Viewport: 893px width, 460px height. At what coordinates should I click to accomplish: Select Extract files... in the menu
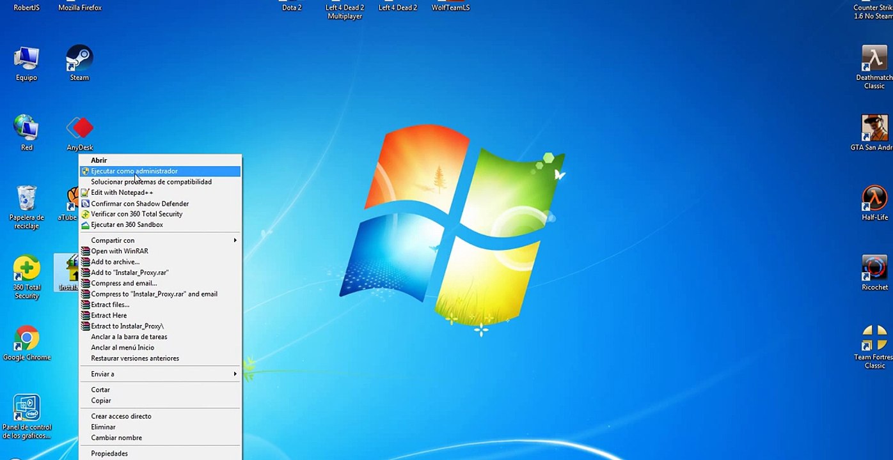tap(160, 305)
